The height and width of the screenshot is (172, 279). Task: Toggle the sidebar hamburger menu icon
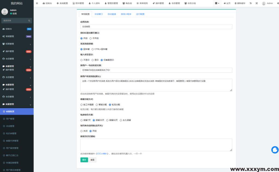tap(37, 3)
